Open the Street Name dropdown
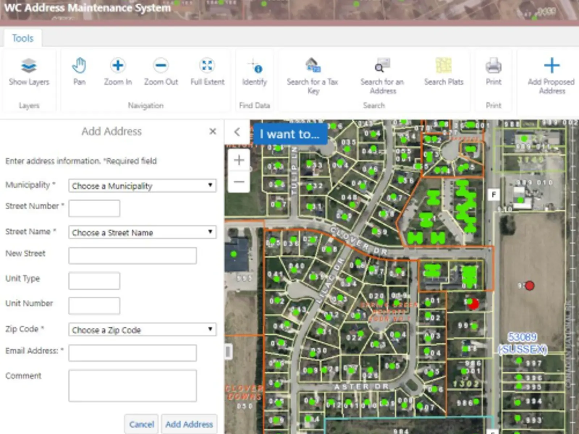This screenshot has height=434, width=579. (143, 232)
